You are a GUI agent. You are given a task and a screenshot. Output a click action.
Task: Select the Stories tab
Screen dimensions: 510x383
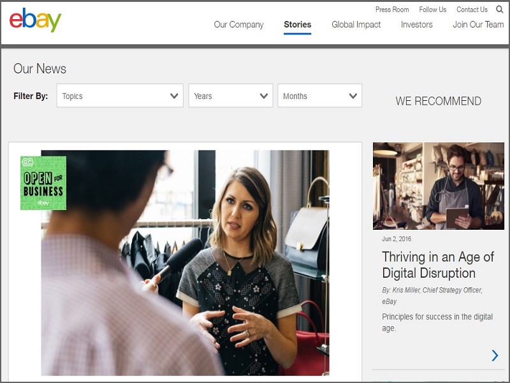click(x=297, y=25)
